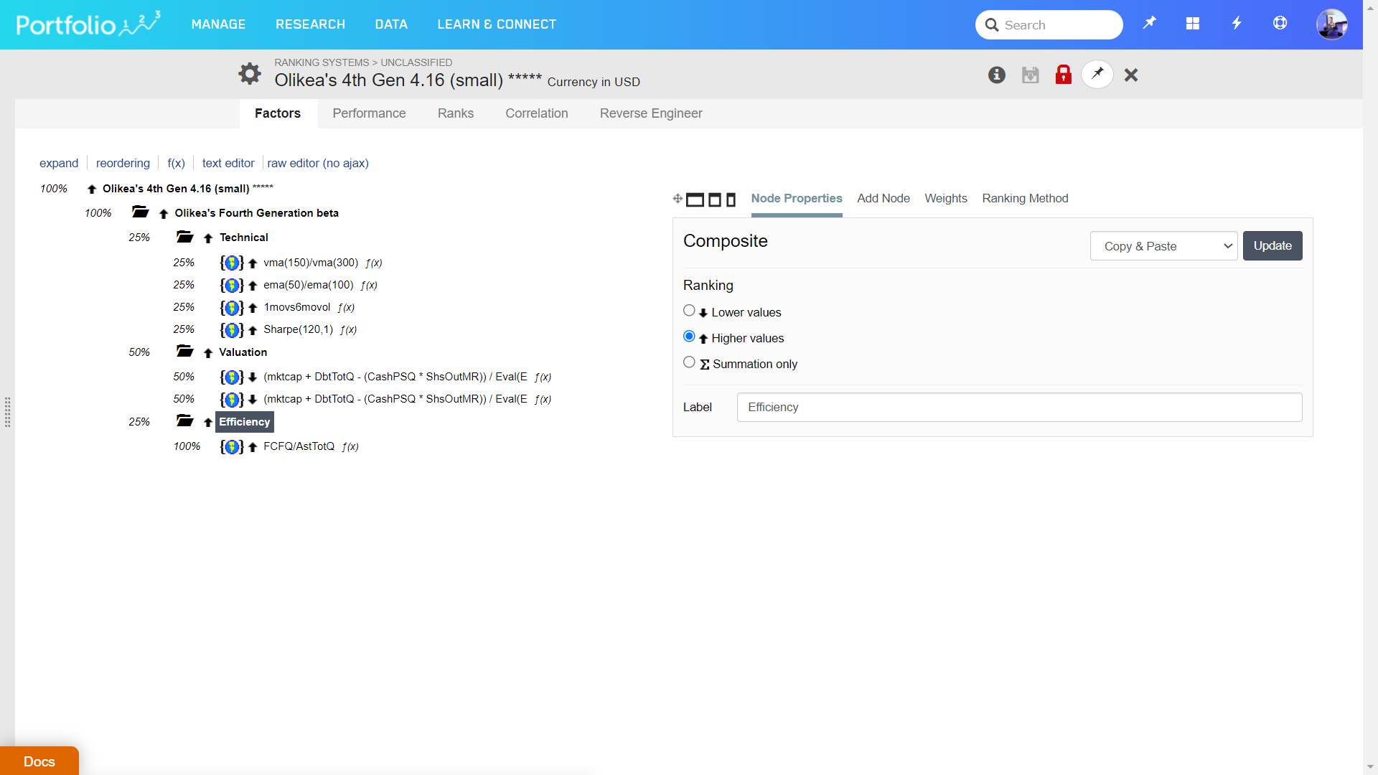Viewport: 1378px width, 775px height.
Task: Select the Higher values radio button
Action: (689, 337)
